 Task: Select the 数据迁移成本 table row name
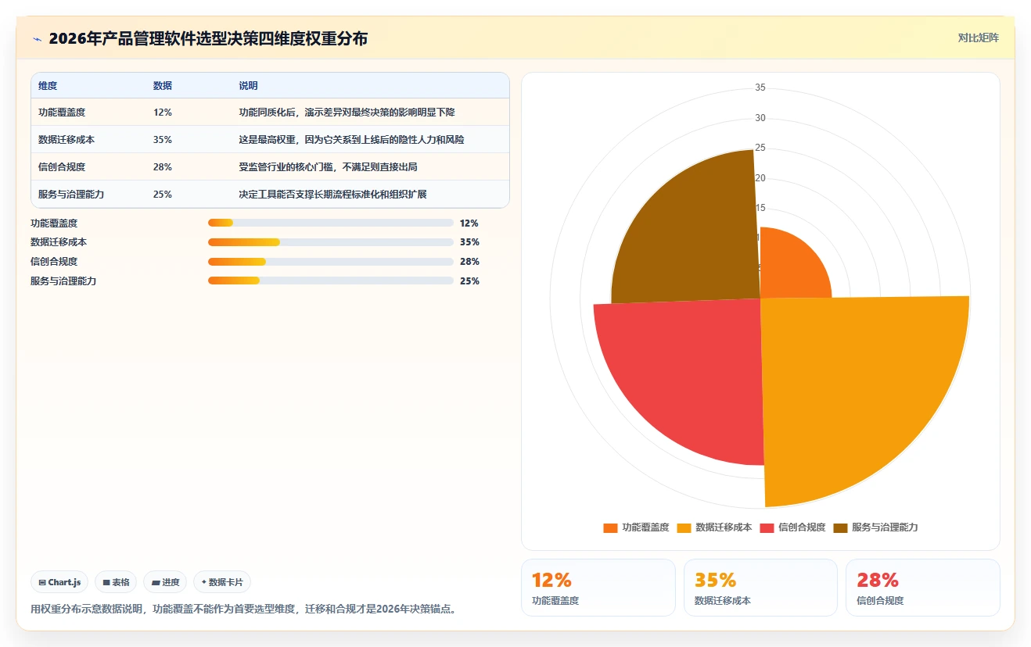(x=66, y=140)
